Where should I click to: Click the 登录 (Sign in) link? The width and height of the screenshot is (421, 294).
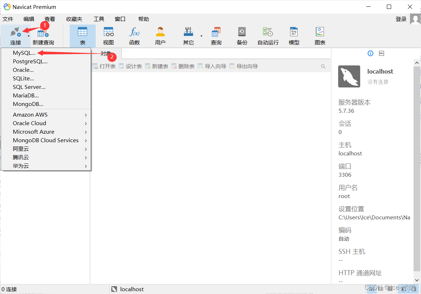[401, 19]
